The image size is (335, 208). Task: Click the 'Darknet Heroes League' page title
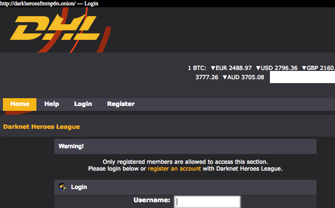(41, 127)
